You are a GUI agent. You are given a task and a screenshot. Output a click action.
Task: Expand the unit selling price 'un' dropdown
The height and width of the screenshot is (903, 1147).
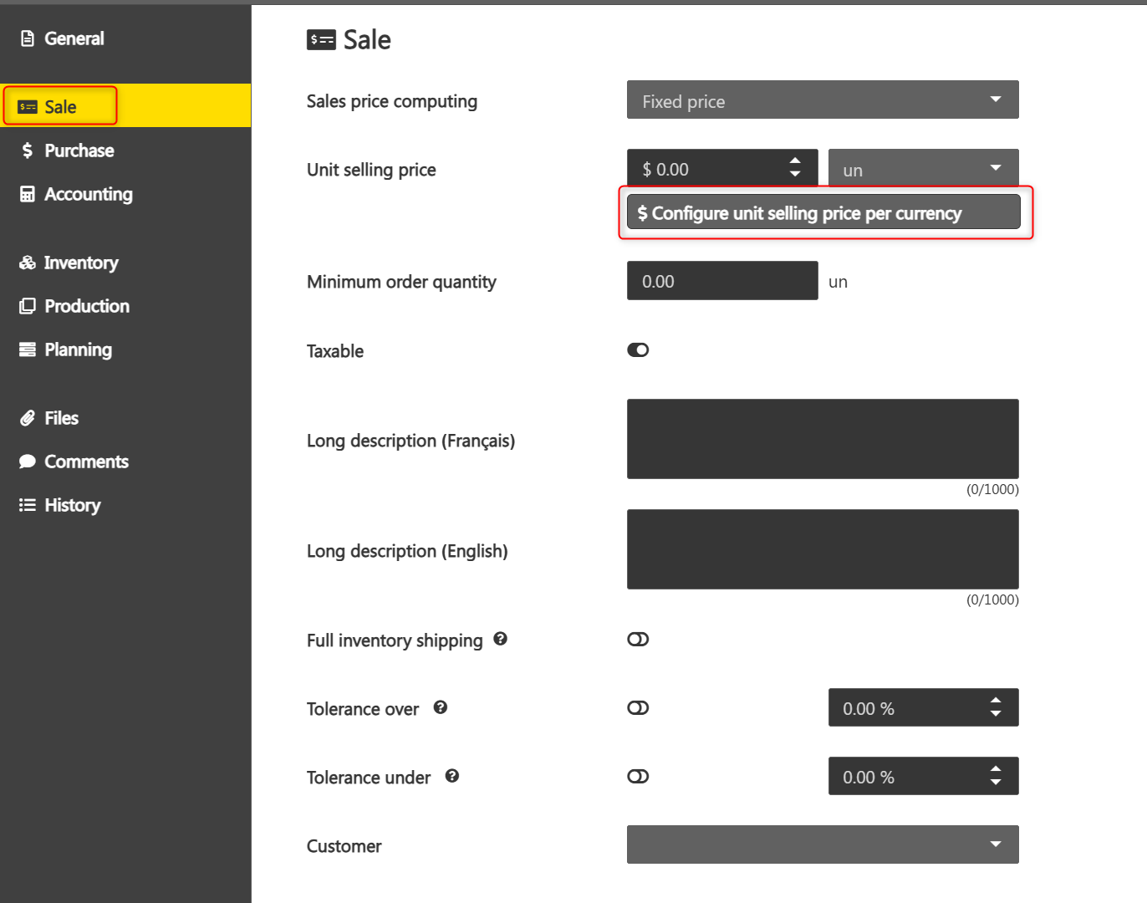tap(923, 169)
